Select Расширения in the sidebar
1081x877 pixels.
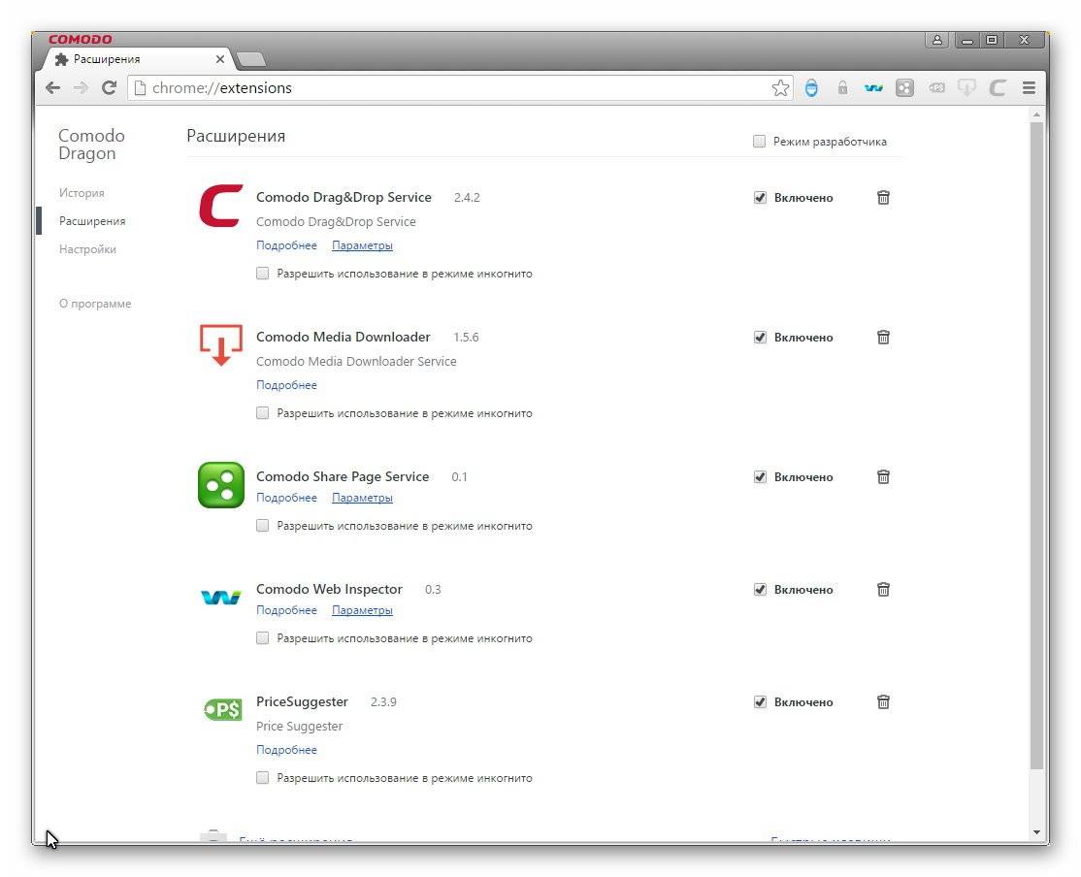tap(91, 220)
